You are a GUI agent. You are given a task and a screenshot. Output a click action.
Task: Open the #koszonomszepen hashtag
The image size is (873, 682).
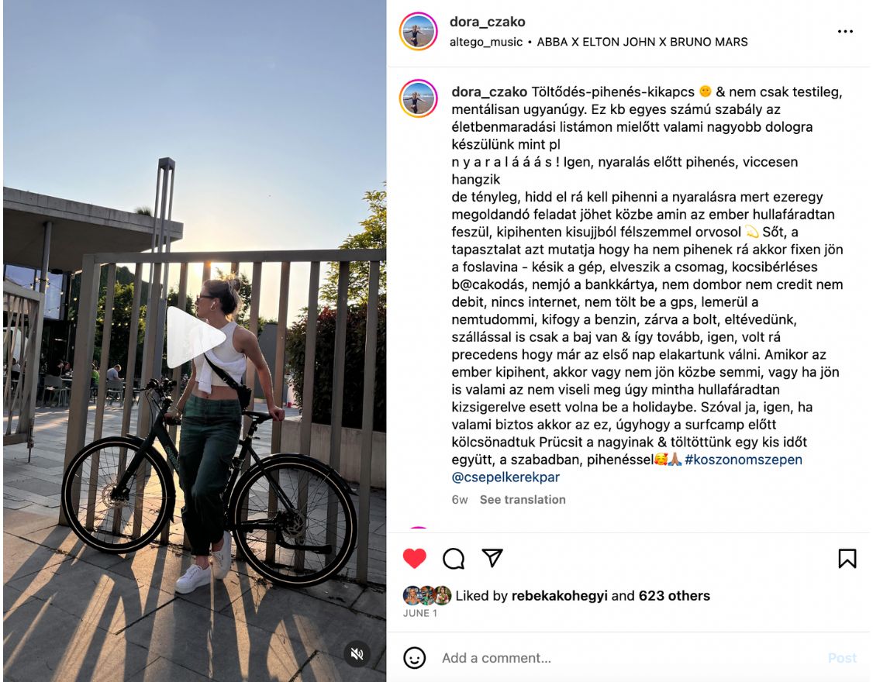pos(744,460)
